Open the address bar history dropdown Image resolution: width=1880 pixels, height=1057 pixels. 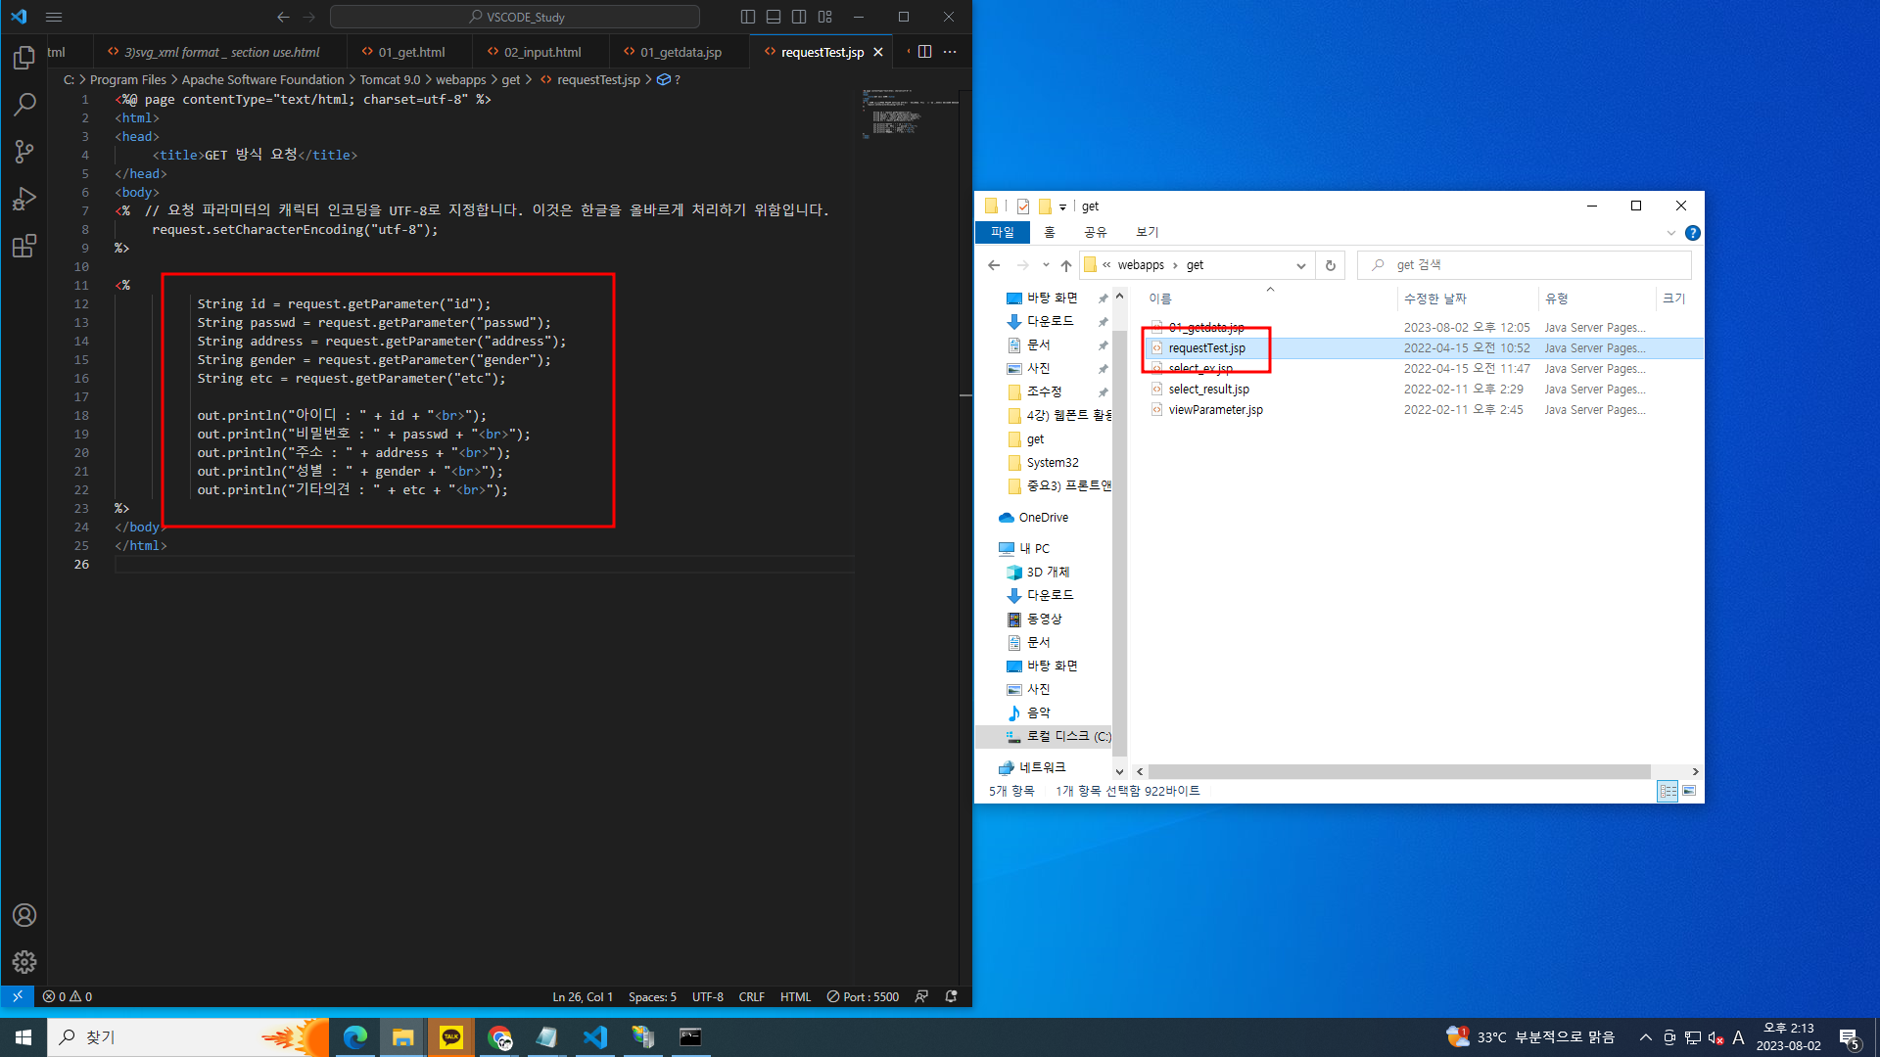click(1300, 265)
